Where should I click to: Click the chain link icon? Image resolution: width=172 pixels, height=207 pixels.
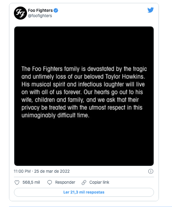[84, 183]
